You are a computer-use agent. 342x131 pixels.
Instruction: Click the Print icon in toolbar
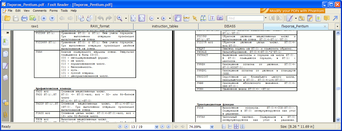point(24,18)
